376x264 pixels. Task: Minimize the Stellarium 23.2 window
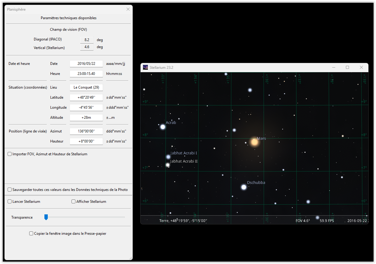click(334, 67)
